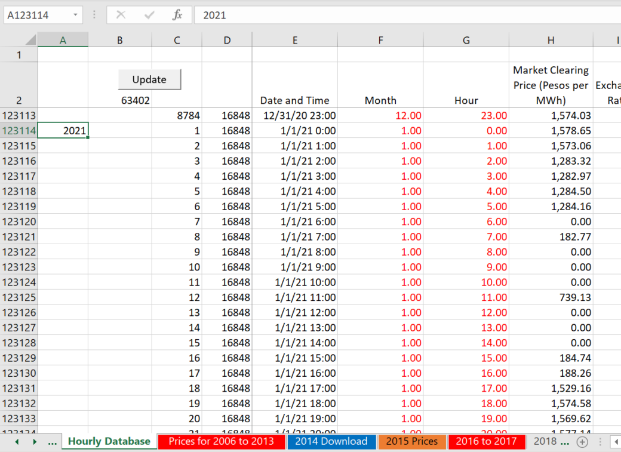This screenshot has width=621, height=452.
Task: Click the Select All corner triangle
Action: pos(30,40)
